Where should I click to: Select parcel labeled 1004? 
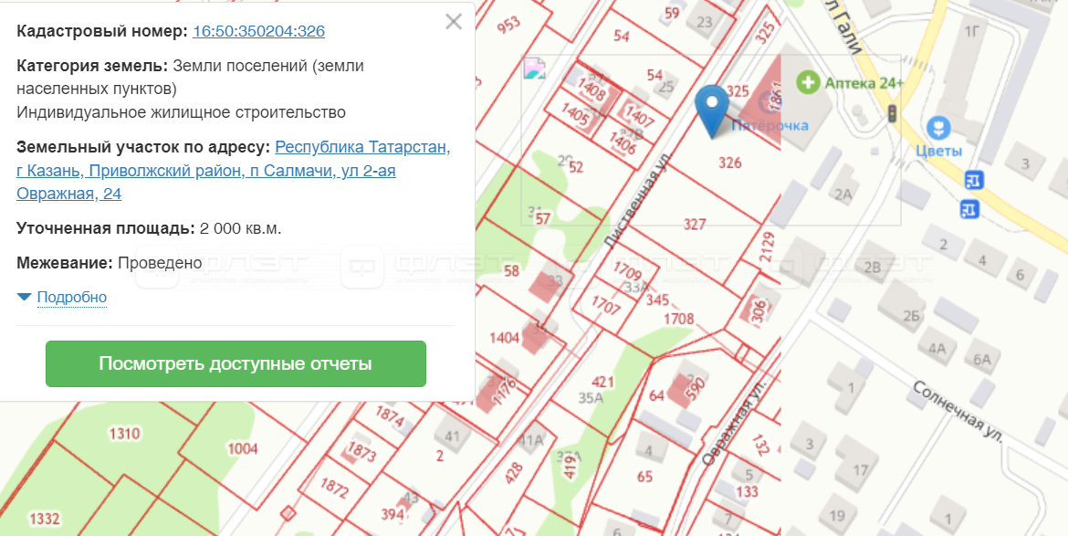coord(243,448)
